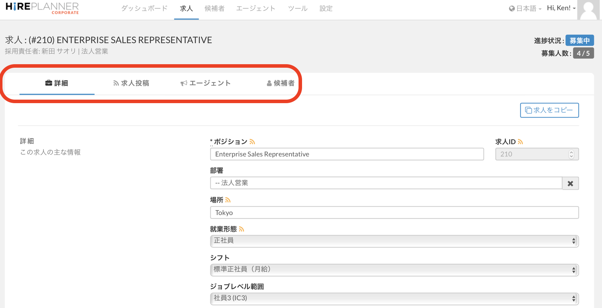Switch to the エージェント sub-tab with megaphone
The width and height of the screenshot is (602, 308).
point(206,83)
